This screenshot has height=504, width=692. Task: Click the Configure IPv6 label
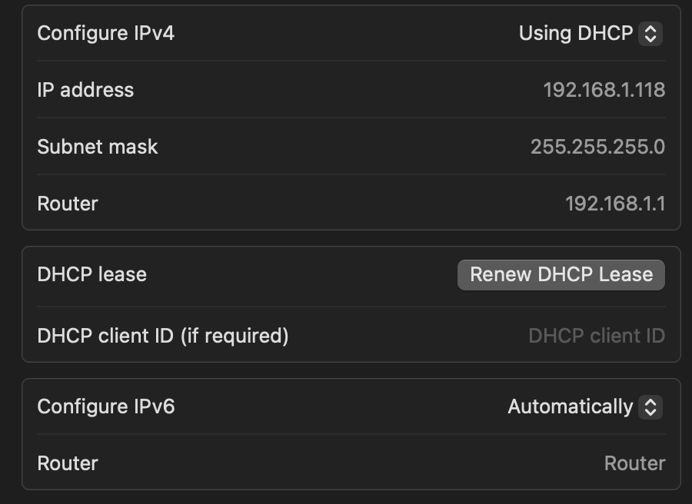coord(105,406)
